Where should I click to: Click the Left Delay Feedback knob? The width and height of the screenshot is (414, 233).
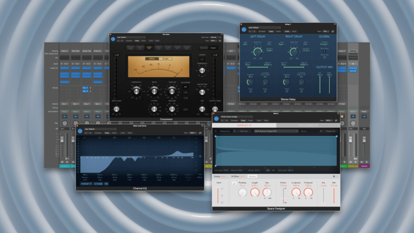coord(250,82)
